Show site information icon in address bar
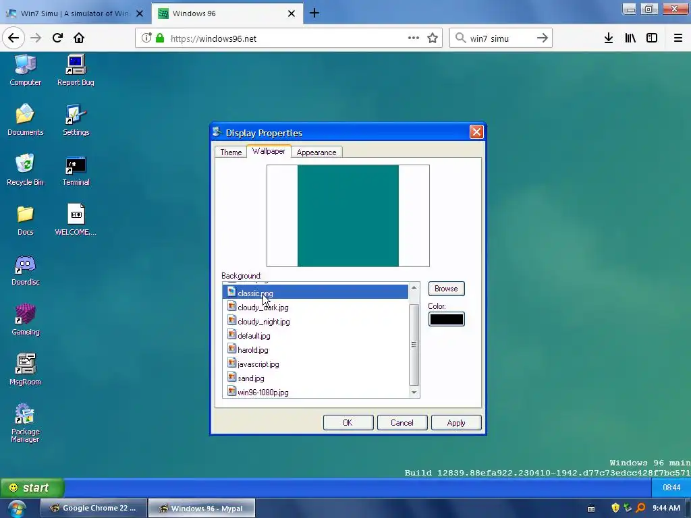This screenshot has height=518, width=691. click(146, 38)
